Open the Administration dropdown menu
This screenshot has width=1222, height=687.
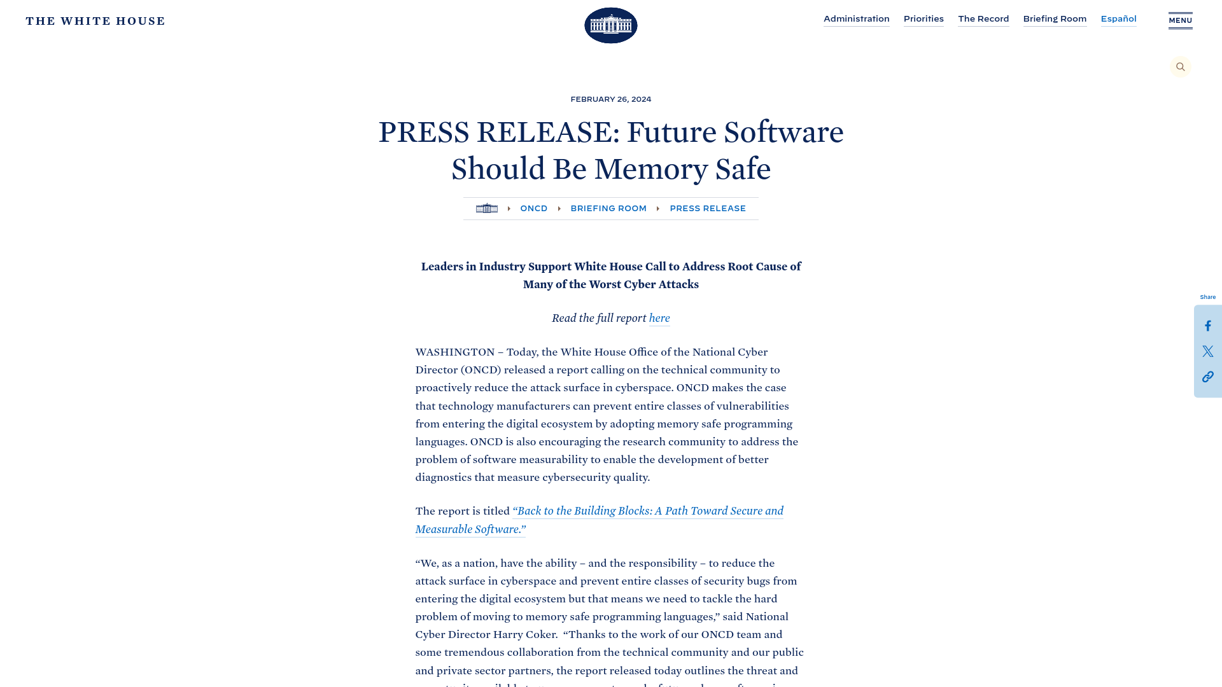tap(856, 19)
